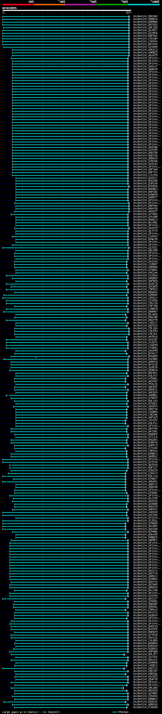Select the UniRef100_B9RNA6 label

145,22
